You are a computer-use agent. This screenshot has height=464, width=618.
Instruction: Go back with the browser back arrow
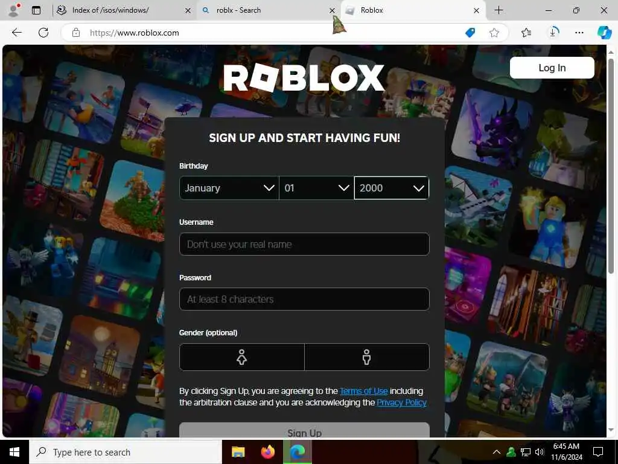point(16,33)
